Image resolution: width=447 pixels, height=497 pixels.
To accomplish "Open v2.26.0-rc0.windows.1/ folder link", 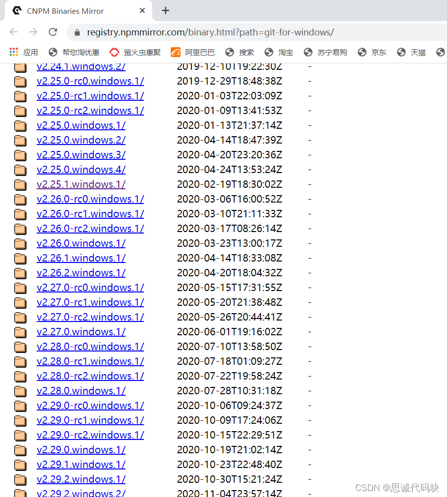I will [90, 199].
